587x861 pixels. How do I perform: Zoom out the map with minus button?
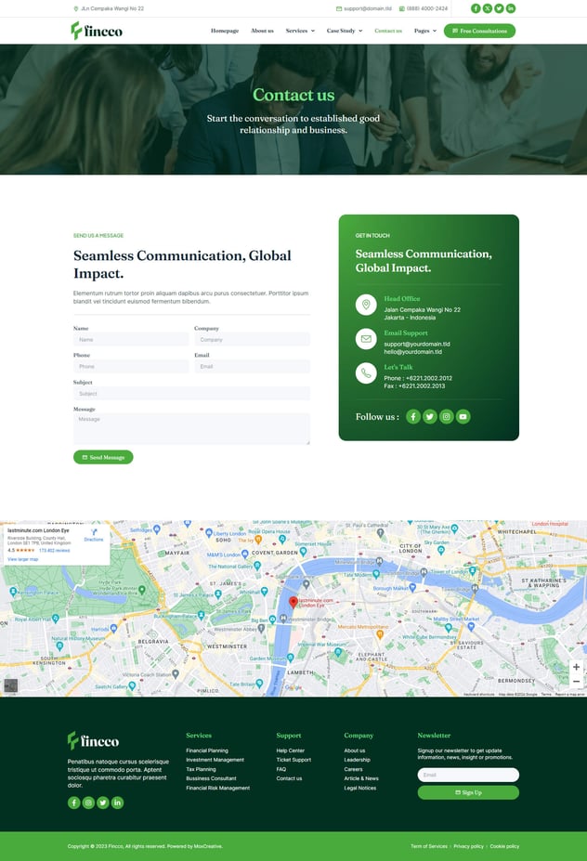click(576, 682)
